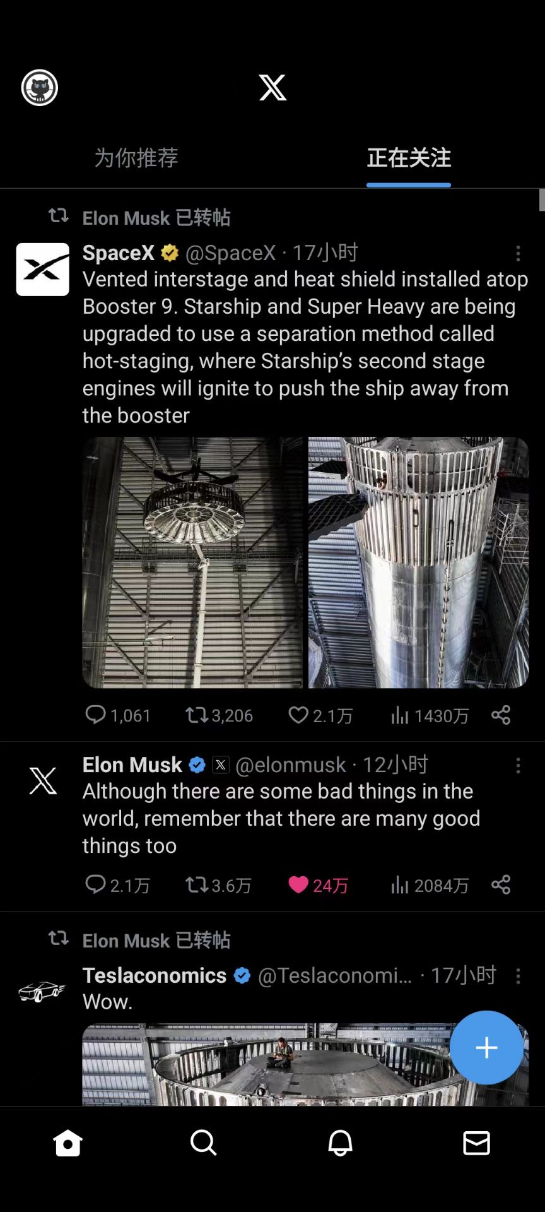Open the Booster 9 interstage photo
Viewport: 545px width, 1212px height.
coord(418,562)
